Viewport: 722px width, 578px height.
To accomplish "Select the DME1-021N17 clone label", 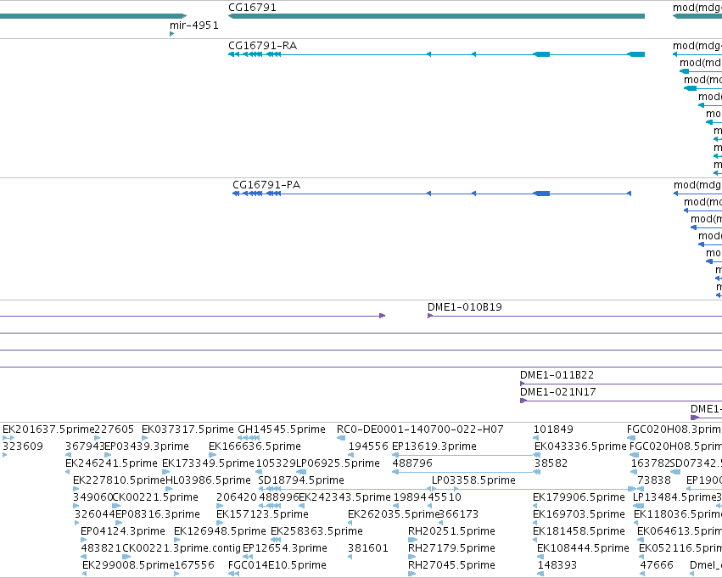I will tap(558, 392).
